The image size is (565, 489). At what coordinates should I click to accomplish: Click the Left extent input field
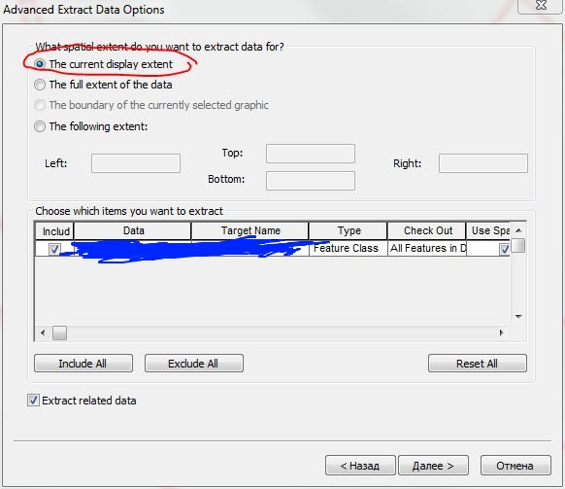point(136,163)
